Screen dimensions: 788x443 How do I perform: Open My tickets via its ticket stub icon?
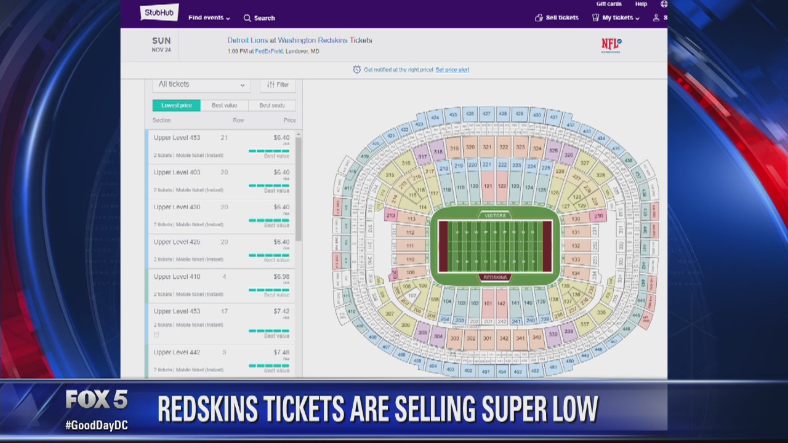point(596,17)
